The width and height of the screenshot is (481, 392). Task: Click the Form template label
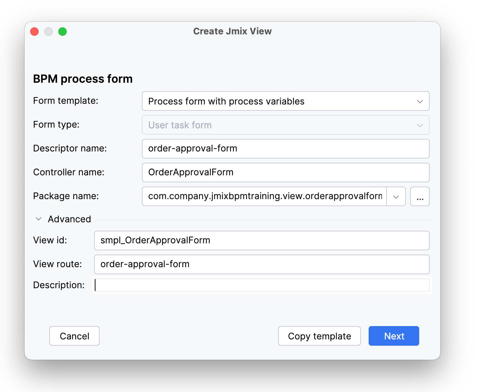click(66, 101)
